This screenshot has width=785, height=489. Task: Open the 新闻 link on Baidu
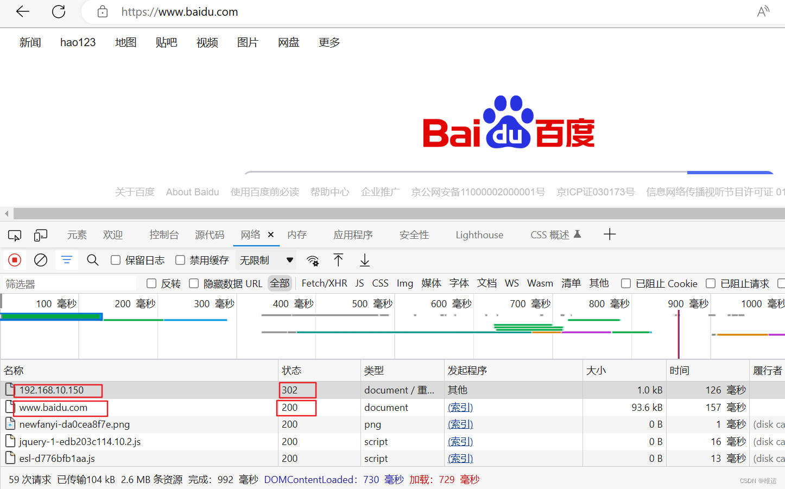pos(30,42)
